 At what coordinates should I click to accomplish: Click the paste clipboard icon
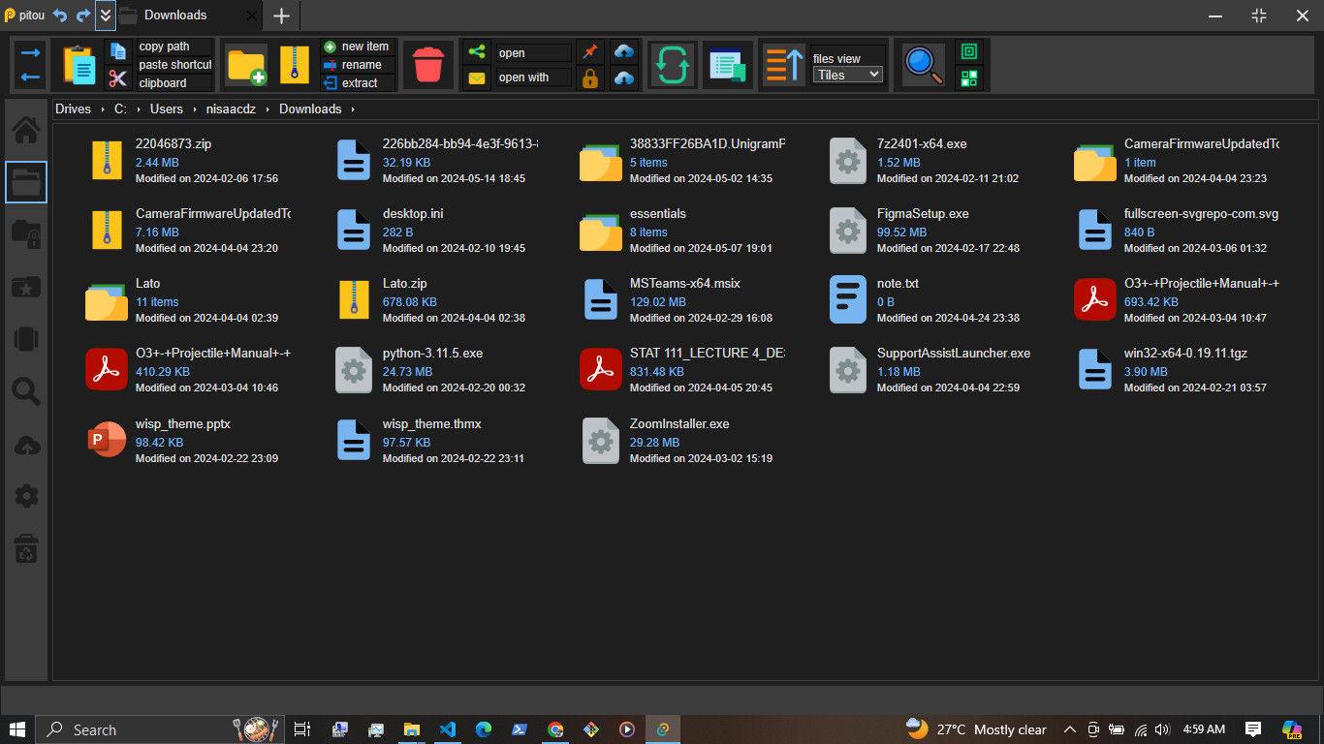79,65
